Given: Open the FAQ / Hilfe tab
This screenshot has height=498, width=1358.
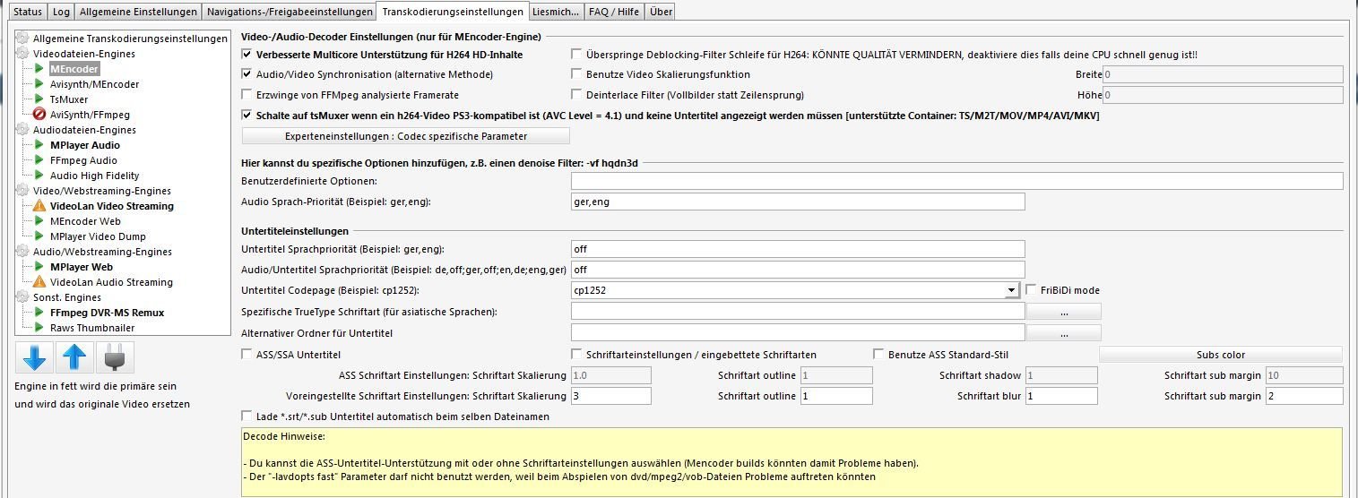Looking at the screenshot, I should coord(615,12).
